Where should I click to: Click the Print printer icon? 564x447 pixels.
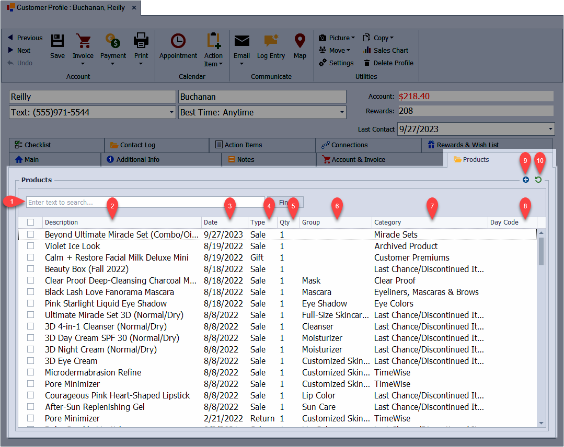(x=141, y=41)
